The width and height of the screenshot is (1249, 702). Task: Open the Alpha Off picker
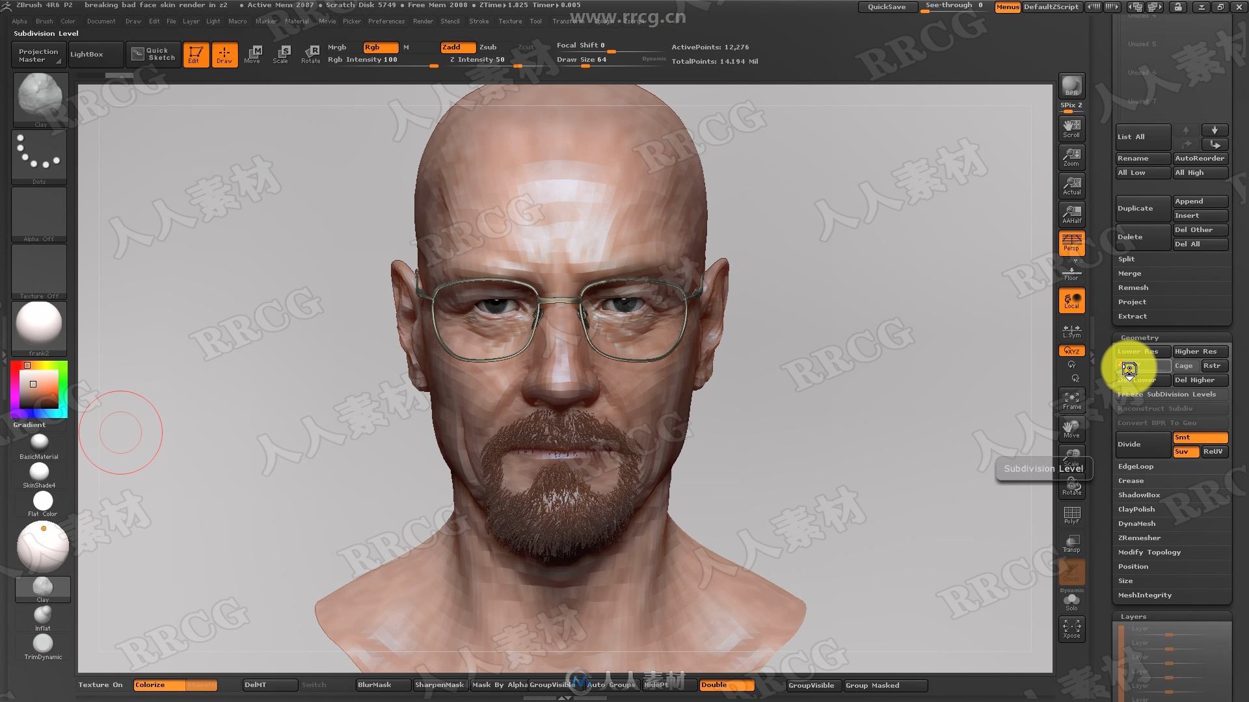tap(39, 214)
